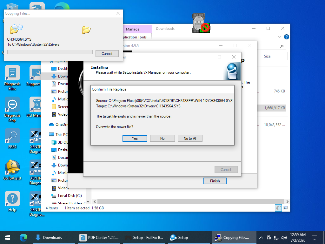Image resolution: width=325 pixels, height=244 pixels.
Task: Click the horizontal scrollbar in Explorer
Action: coord(190,201)
